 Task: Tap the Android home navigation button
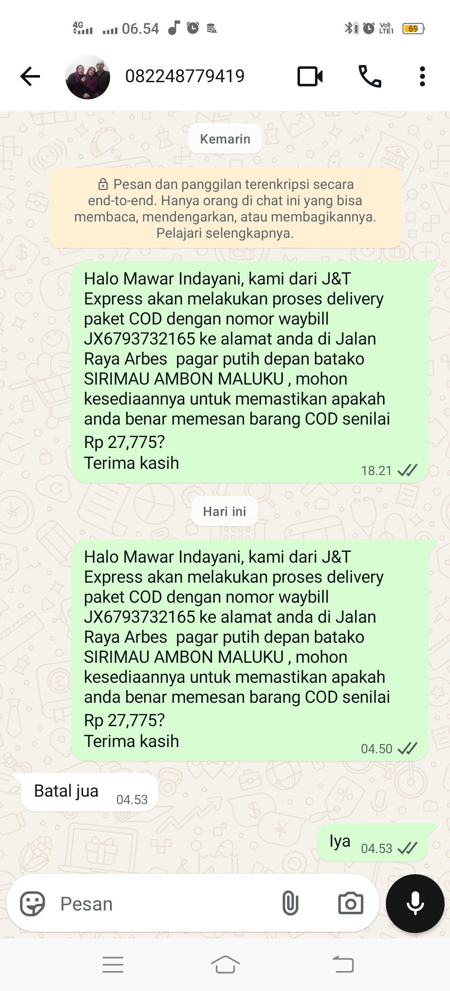click(225, 964)
